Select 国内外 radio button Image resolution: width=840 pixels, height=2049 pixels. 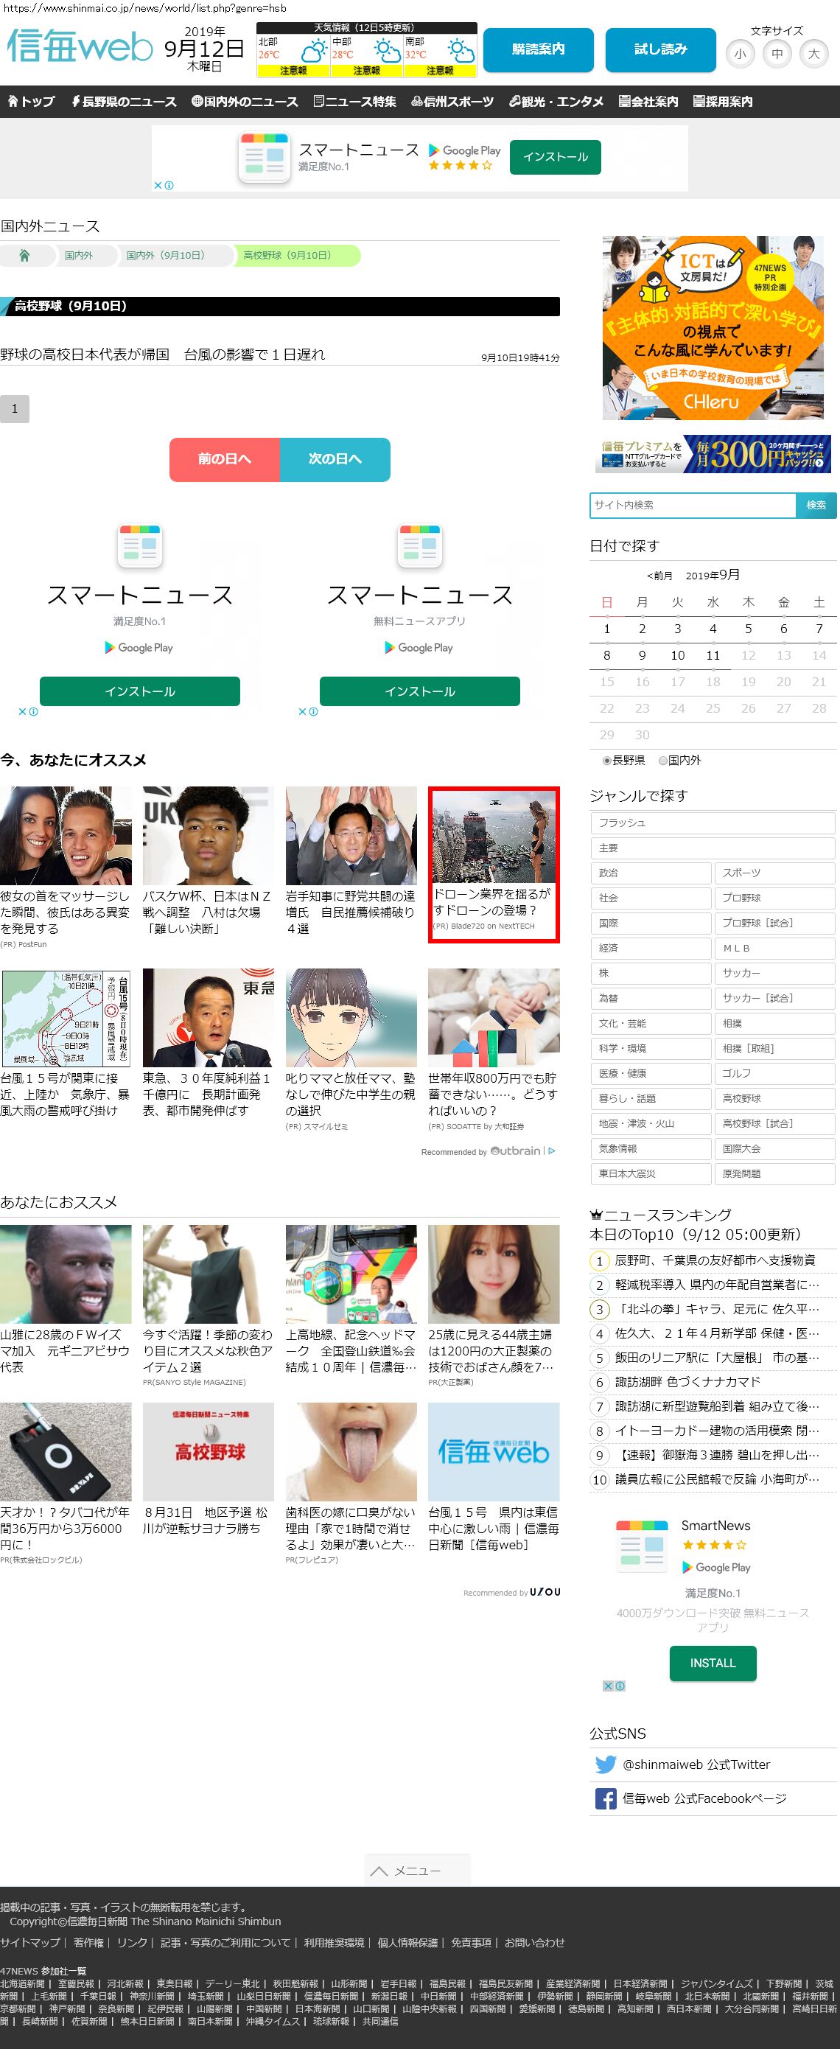[662, 761]
